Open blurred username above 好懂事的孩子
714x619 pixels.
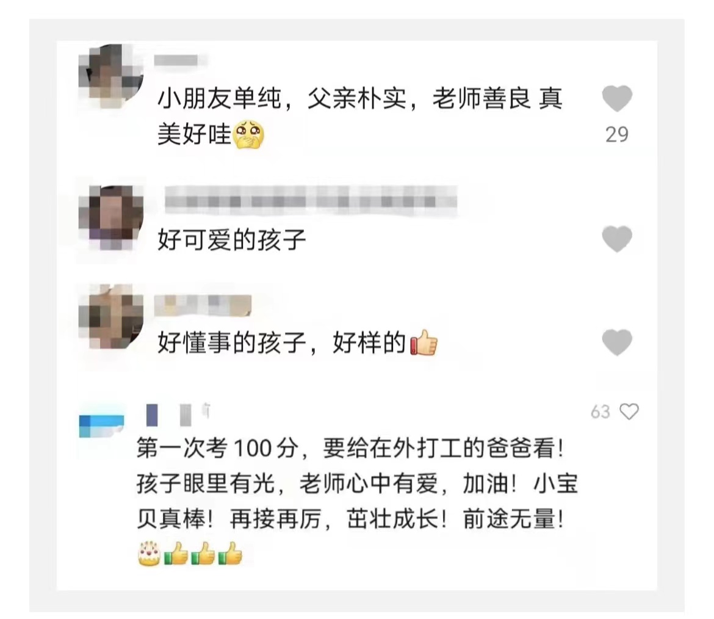point(203,305)
